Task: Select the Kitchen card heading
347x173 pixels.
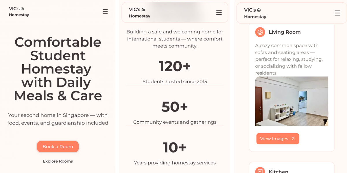Action: (278, 171)
